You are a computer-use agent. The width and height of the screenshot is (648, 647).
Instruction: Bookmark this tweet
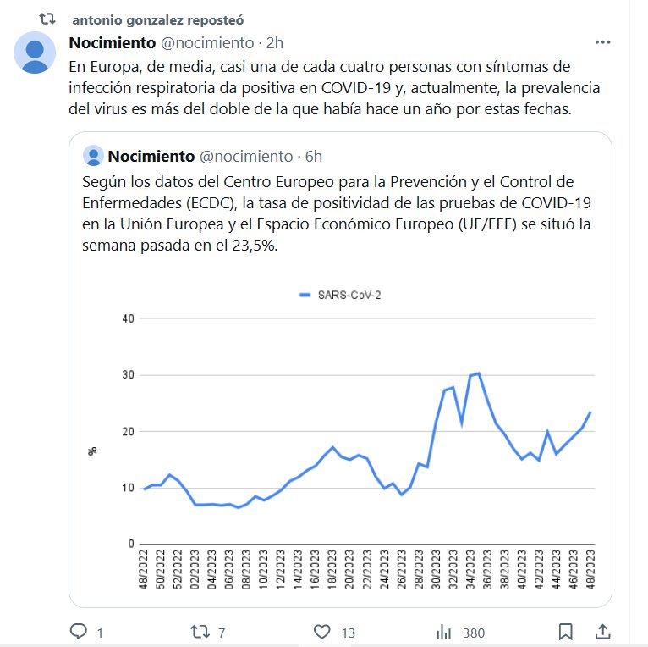(565, 632)
